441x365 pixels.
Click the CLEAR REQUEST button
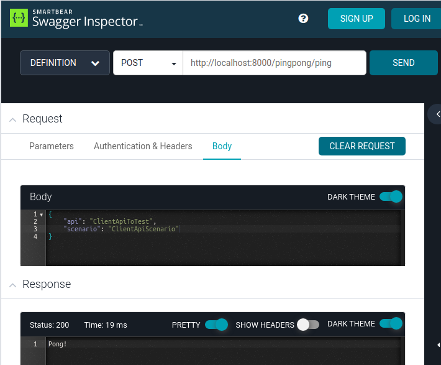pyautogui.click(x=361, y=146)
